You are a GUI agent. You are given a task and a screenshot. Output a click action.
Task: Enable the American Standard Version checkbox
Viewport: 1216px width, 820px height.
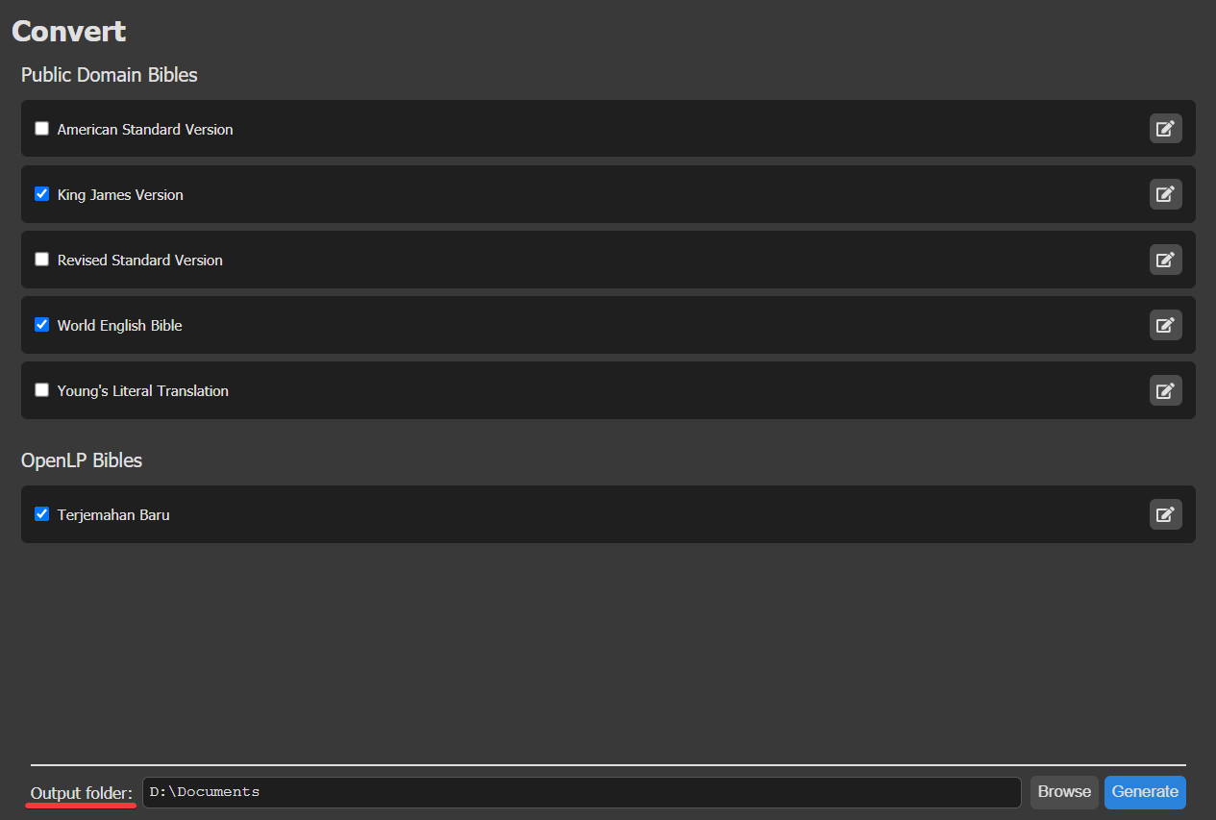[x=41, y=128]
